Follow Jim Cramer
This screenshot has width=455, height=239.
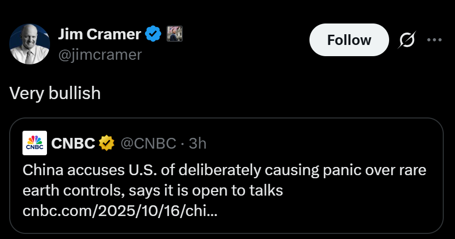(x=349, y=40)
